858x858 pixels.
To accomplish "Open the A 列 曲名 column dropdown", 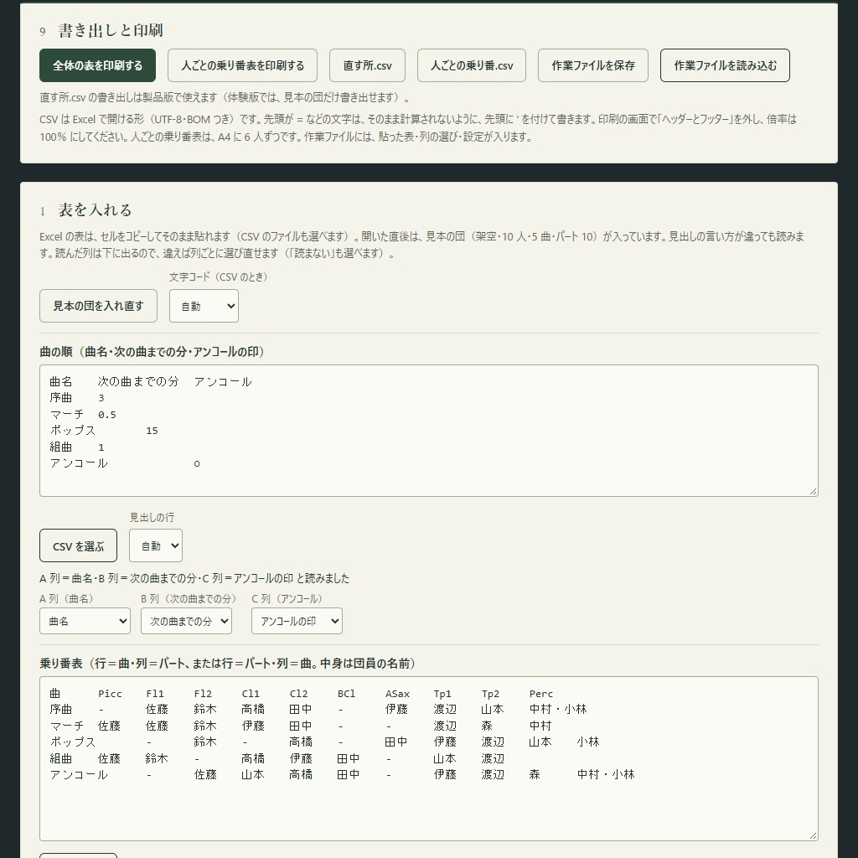I will coord(85,621).
